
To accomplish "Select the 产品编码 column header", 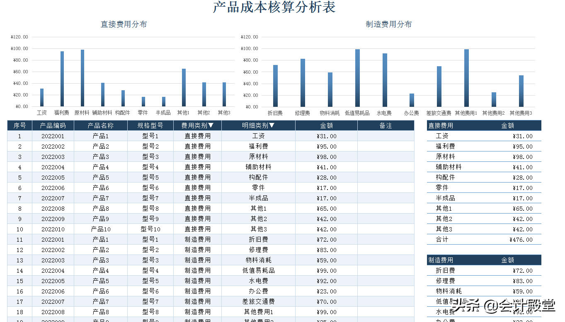I will tap(53, 125).
